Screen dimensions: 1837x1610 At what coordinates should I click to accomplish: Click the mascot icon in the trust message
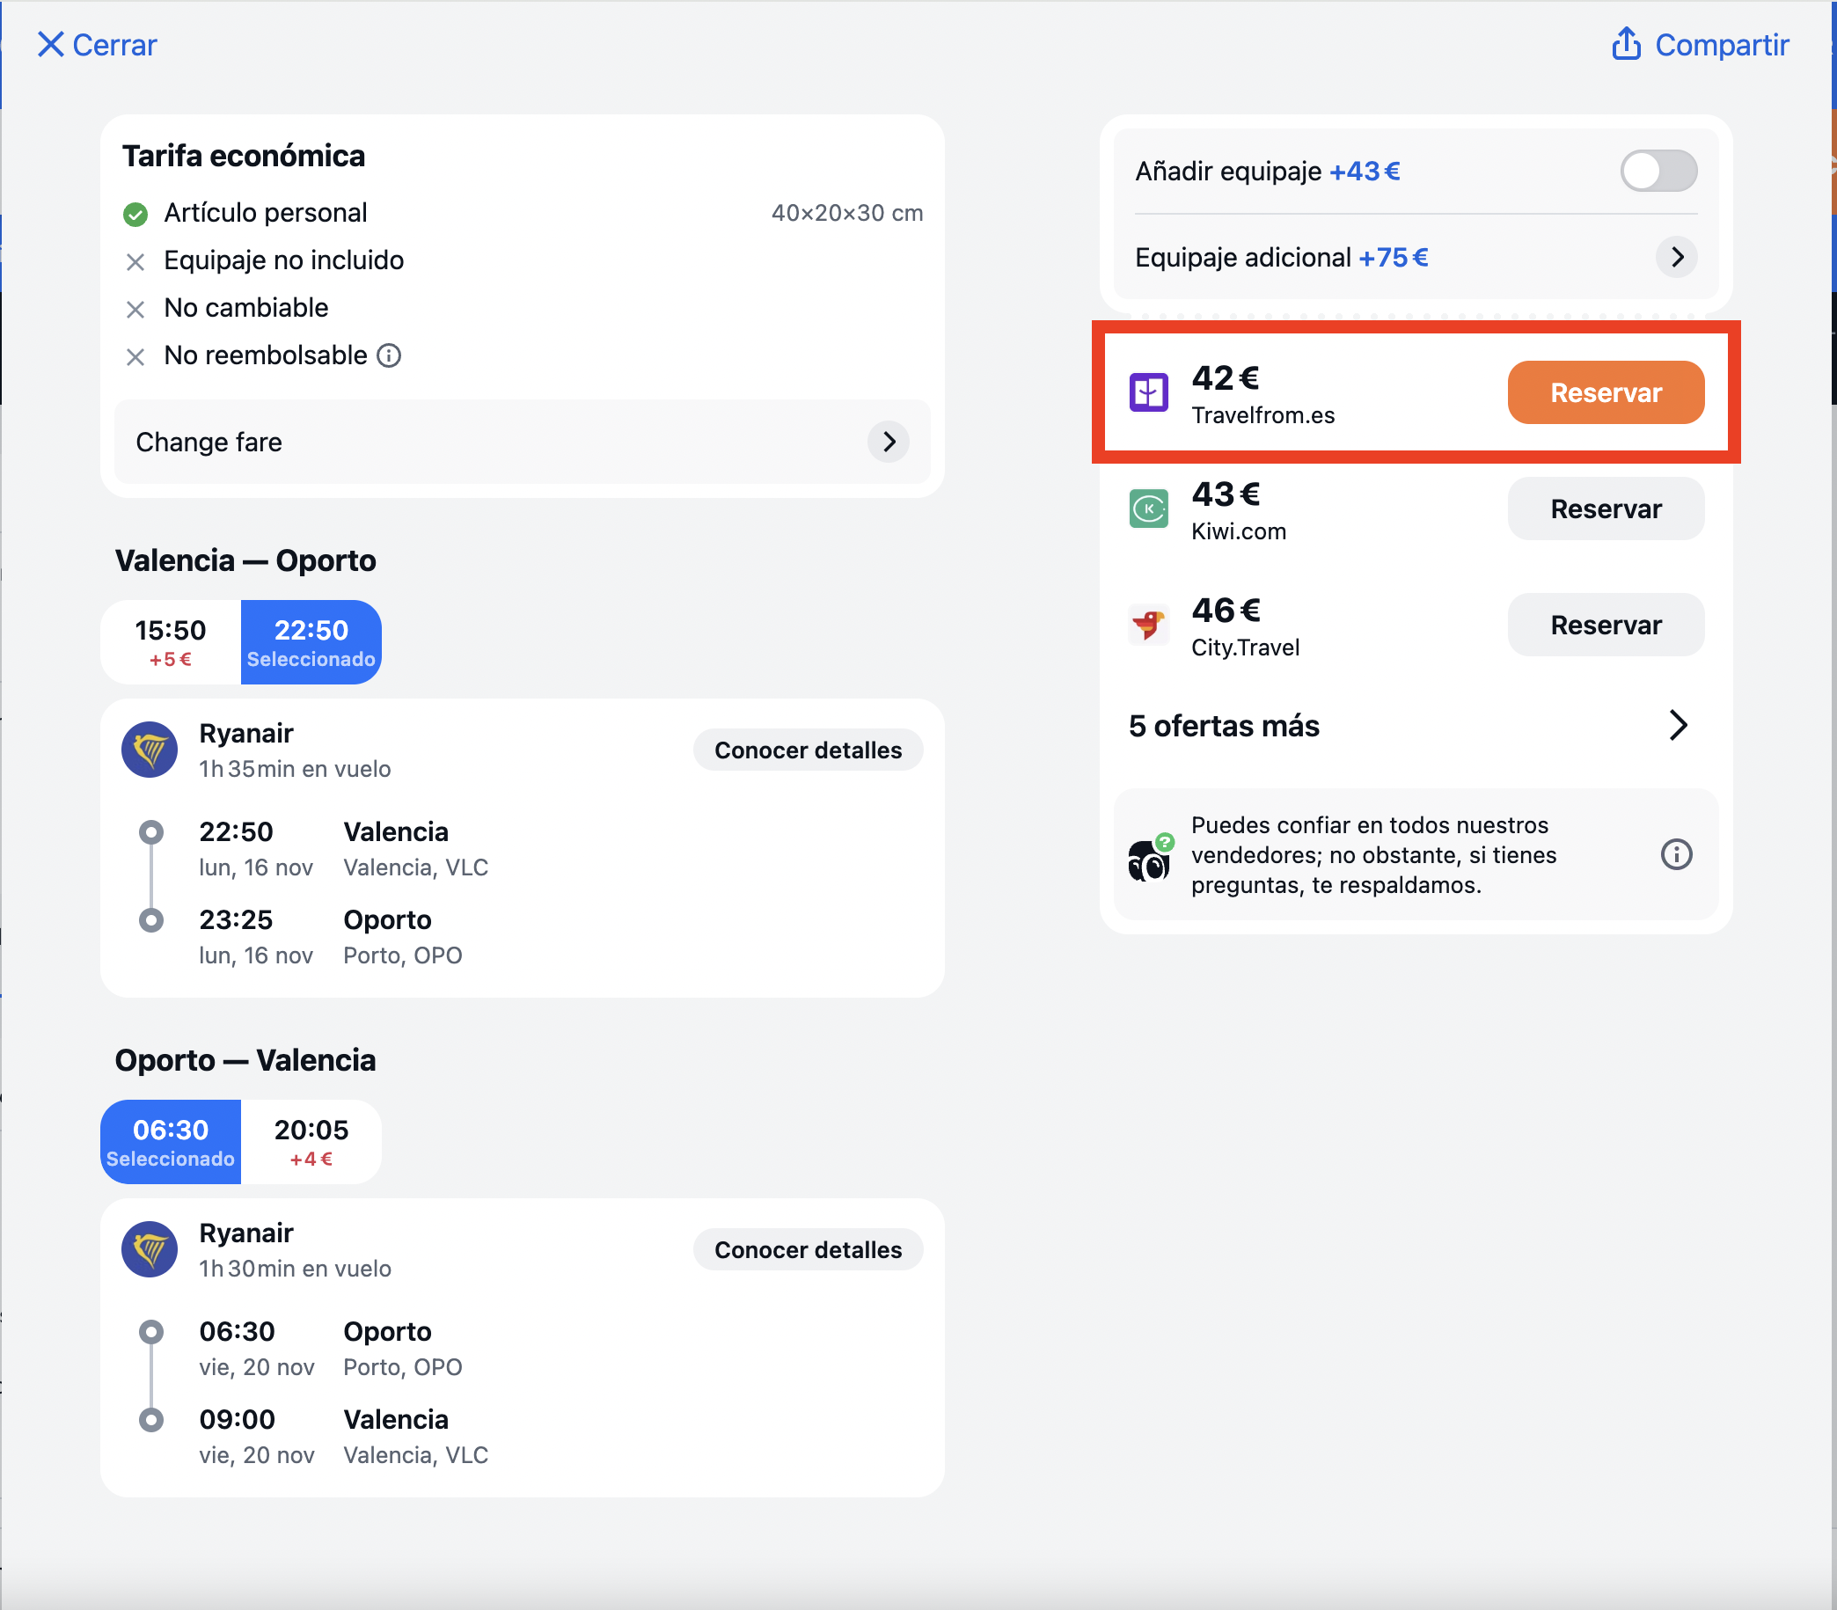(x=1149, y=857)
